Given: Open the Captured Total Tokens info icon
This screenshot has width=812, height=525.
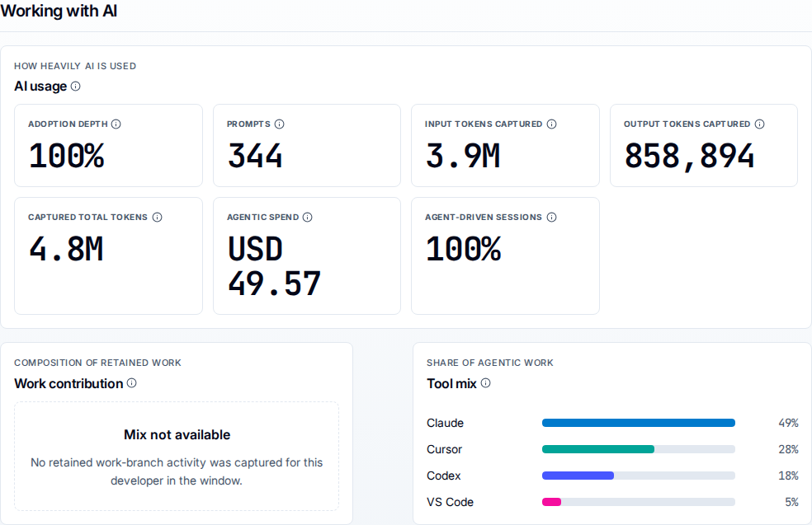Looking at the screenshot, I should (157, 218).
